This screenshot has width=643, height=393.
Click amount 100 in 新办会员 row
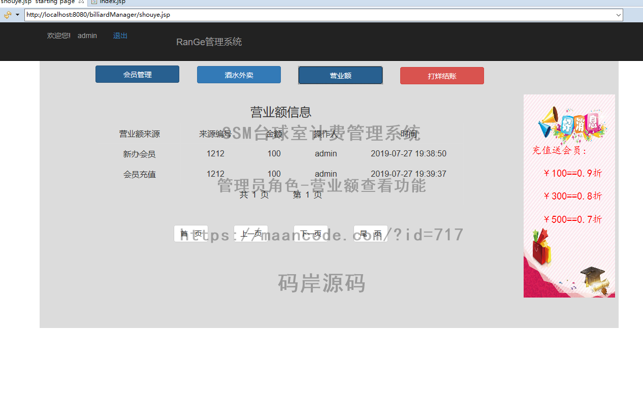[x=274, y=153]
